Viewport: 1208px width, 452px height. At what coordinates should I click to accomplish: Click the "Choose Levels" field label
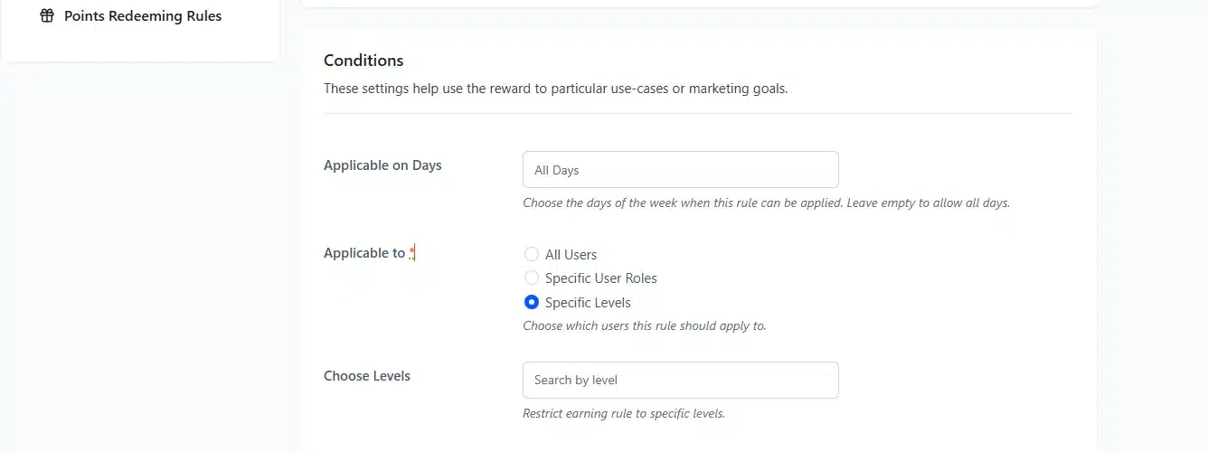pos(367,376)
